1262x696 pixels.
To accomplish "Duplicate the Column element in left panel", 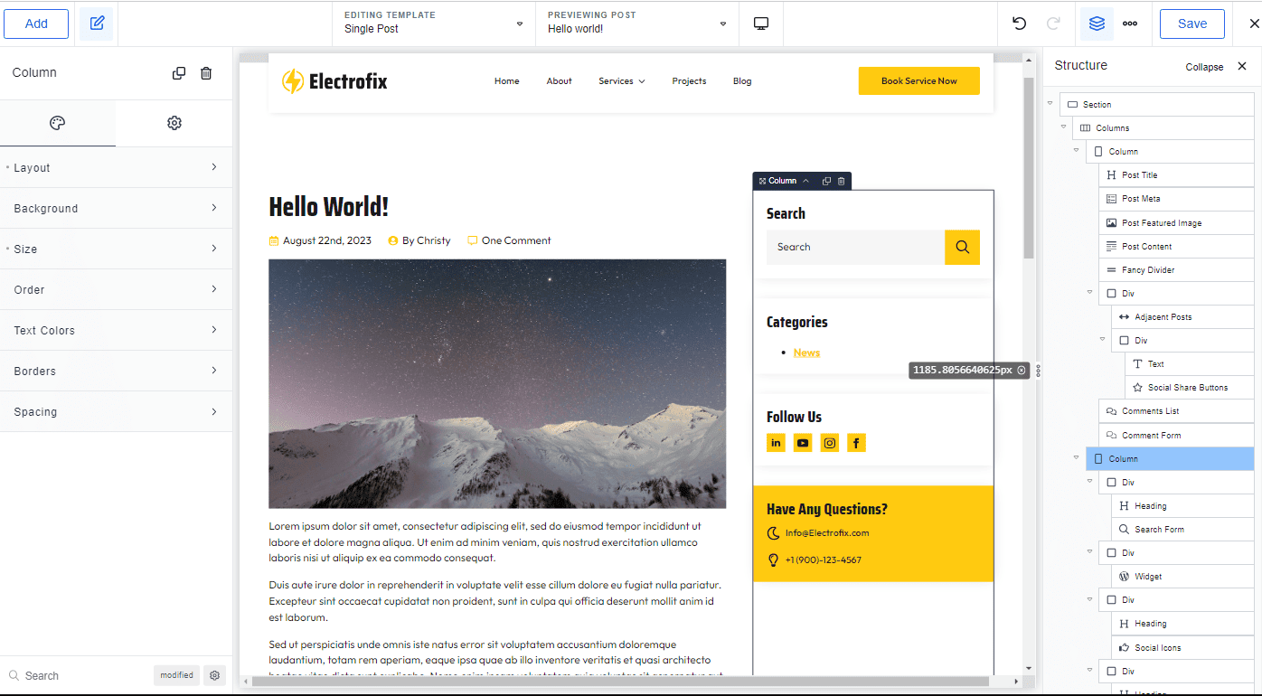I will [179, 73].
